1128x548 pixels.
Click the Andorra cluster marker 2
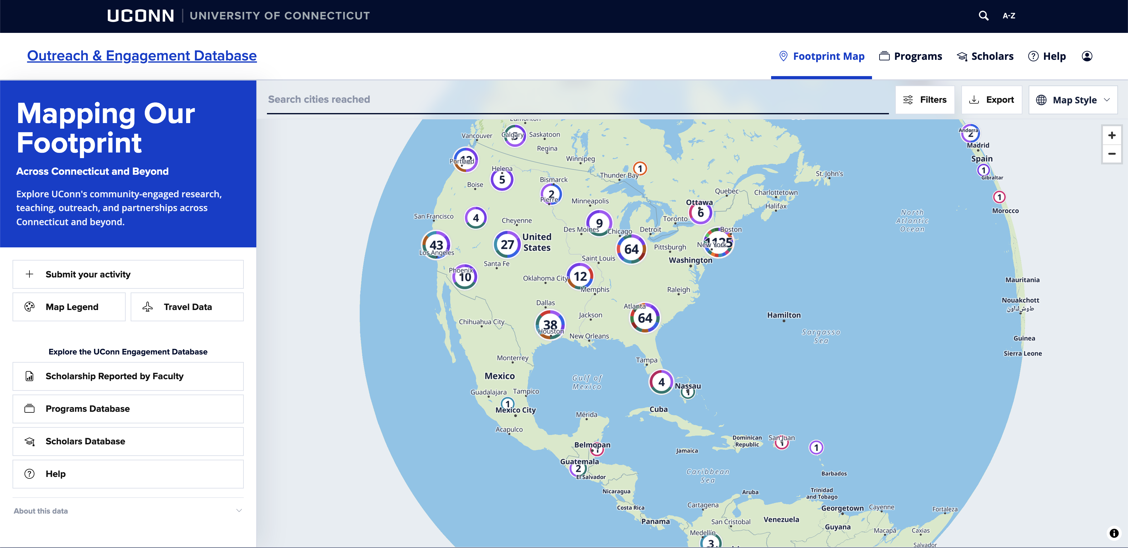(970, 133)
